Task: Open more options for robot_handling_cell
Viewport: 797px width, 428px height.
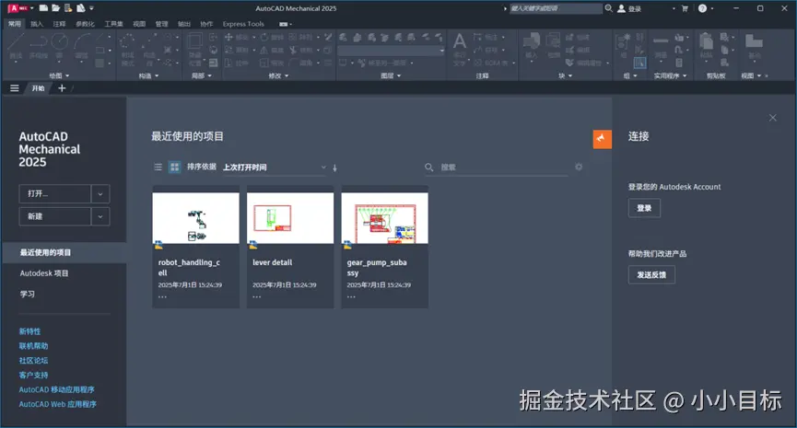Action: 162,297
